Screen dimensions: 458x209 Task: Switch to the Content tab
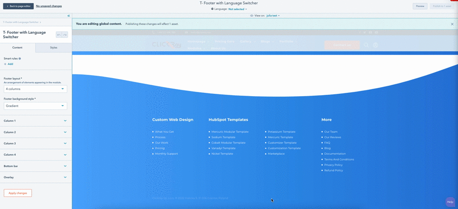click(x=18, y=48)
